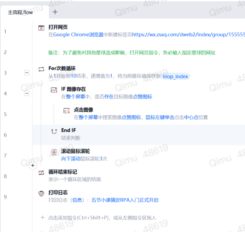
Task: Click the wx.zsxq.com URL parameter
Action: pyautogui.click(x=188, y=34)
